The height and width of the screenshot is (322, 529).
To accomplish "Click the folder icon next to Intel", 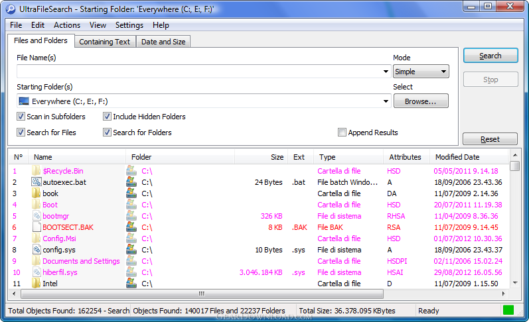I will pyautogui.click(x=36, y=284).
